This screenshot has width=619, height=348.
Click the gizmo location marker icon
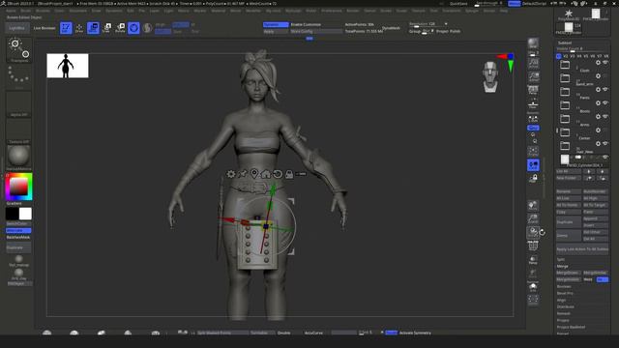point(254,174)
